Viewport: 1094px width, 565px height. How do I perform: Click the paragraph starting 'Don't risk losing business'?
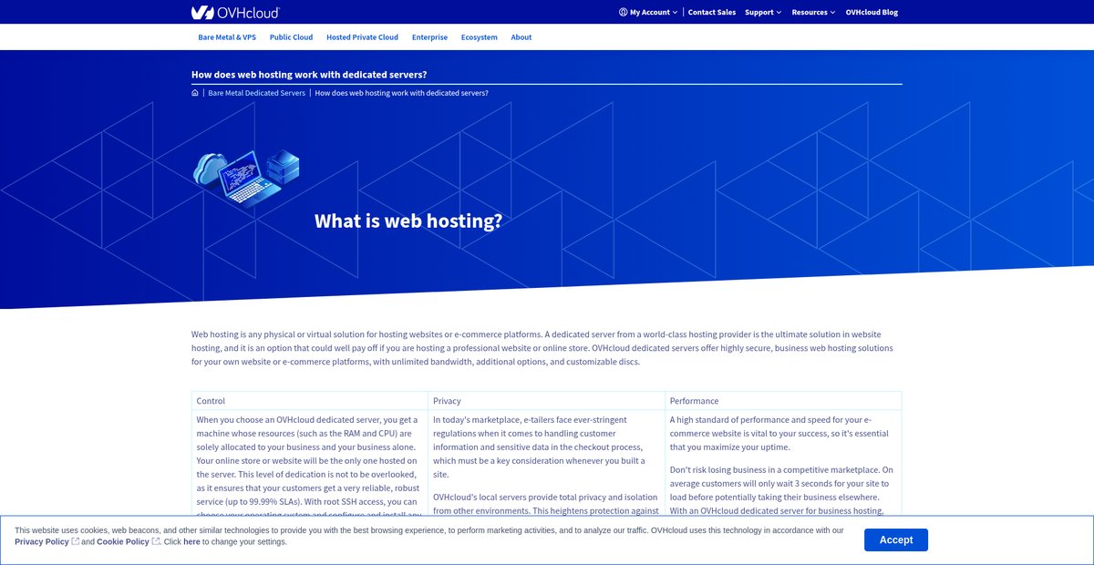[x=781, y=492]
